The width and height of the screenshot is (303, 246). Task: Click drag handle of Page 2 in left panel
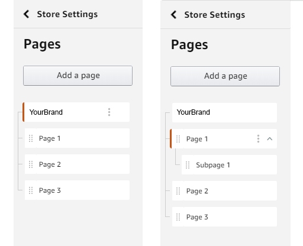(x=31, y=164)
